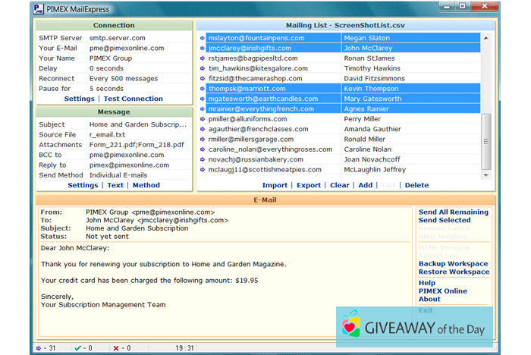Click arrow icon beside rstjames@bagpipesltd.com
The image size is (531, 355).
pos(203,58)
